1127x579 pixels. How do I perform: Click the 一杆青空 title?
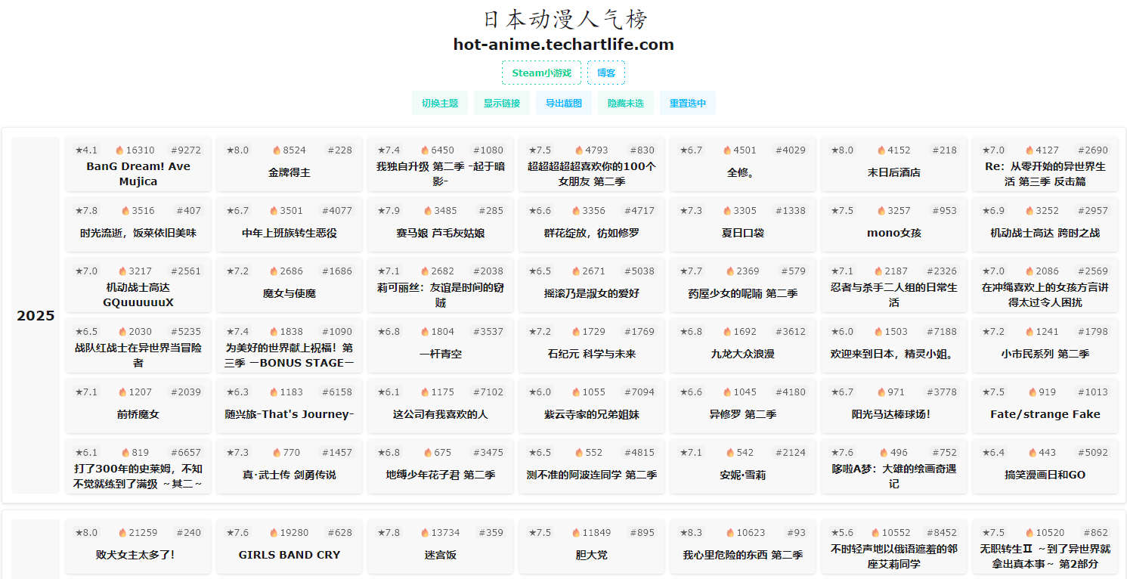(441, 354)
